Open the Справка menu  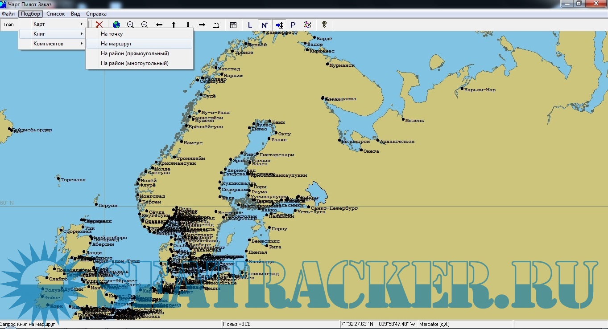pos(96,14)
